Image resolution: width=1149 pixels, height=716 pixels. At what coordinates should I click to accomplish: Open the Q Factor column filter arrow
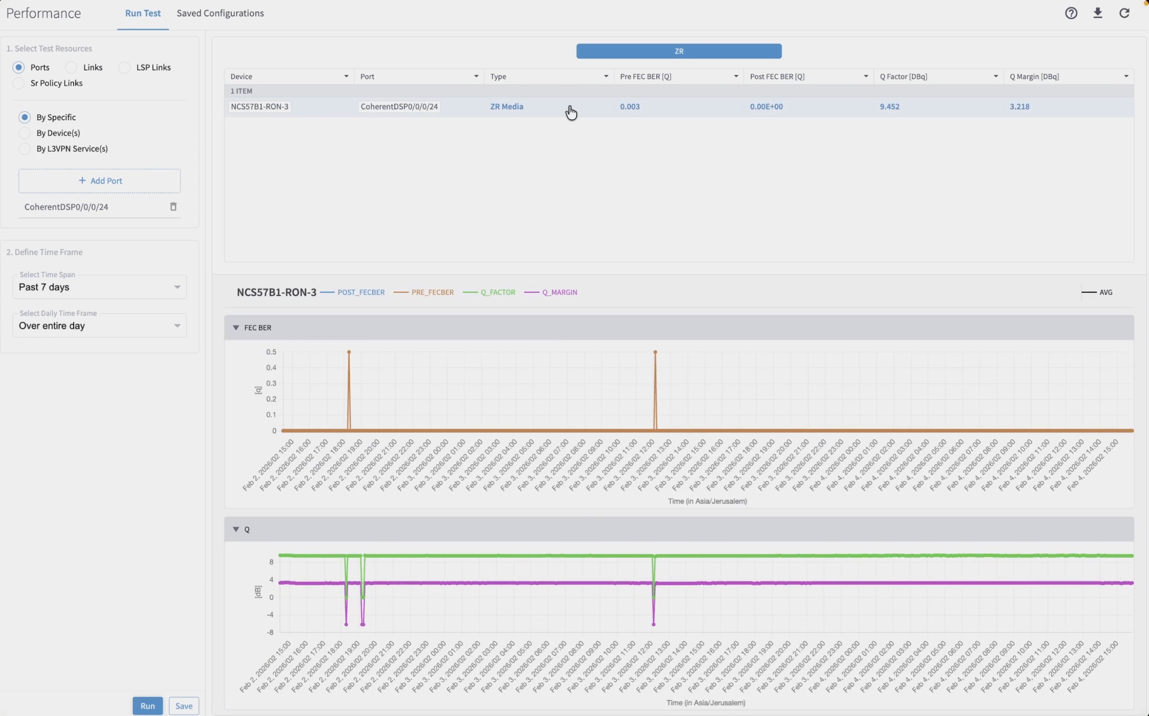(996, 77)
